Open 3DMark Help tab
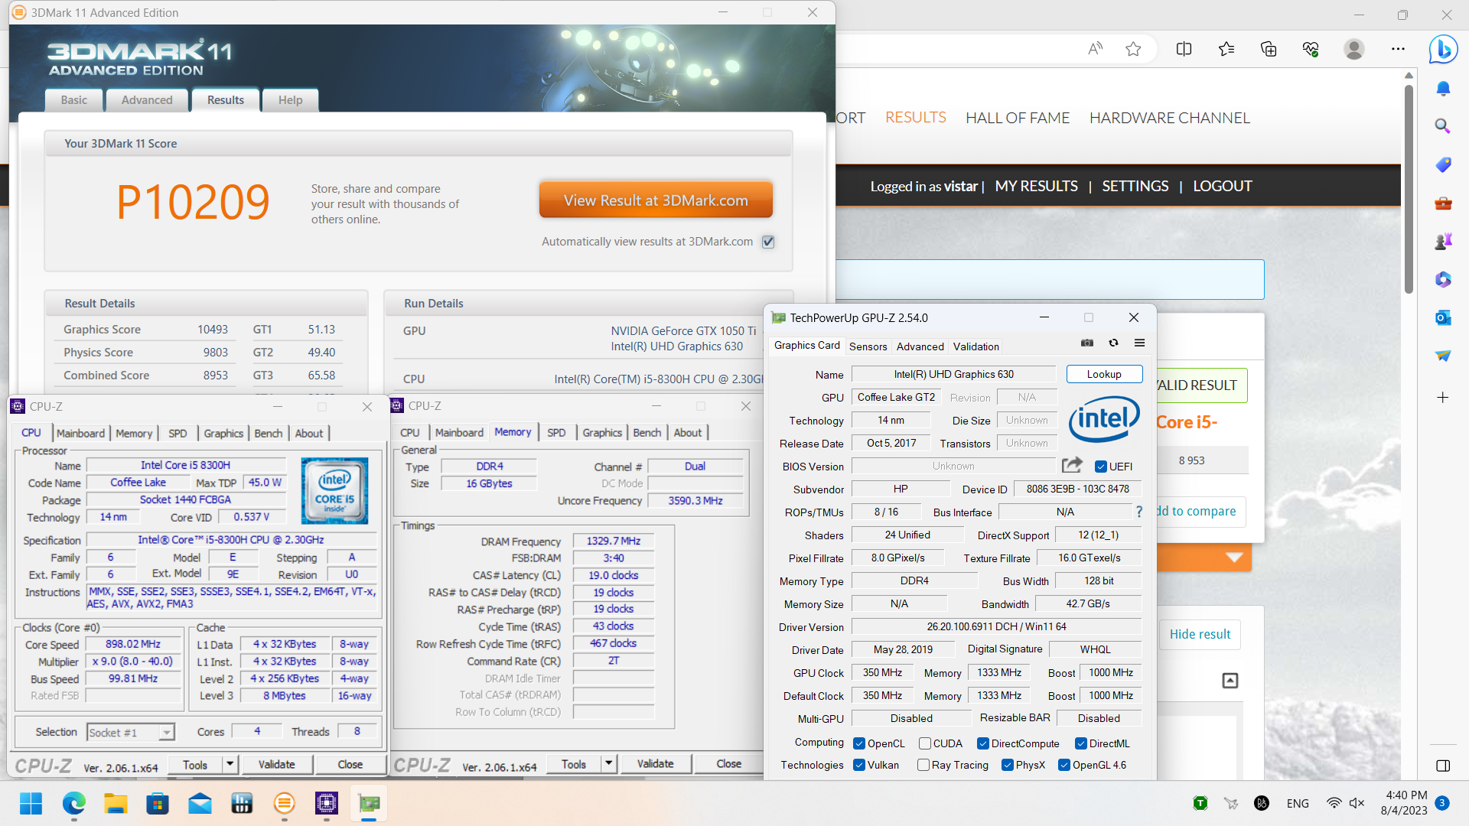 (290, 100)
